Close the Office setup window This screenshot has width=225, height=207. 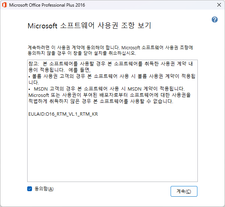[219, 5]
